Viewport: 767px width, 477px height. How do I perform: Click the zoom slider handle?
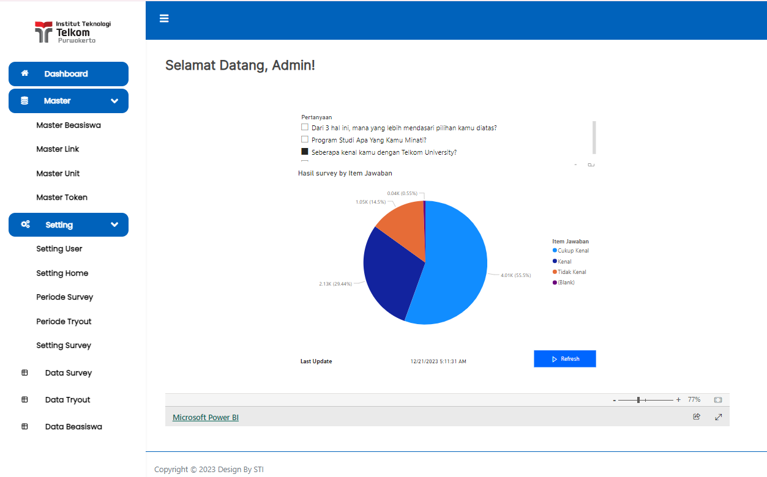pyautogui.click(x=638, y=400)
